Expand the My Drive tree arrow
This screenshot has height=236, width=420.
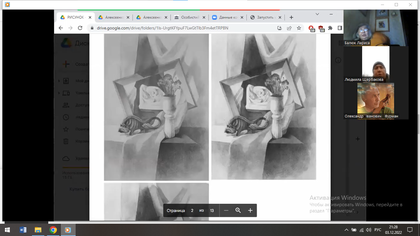click(59, 81)
